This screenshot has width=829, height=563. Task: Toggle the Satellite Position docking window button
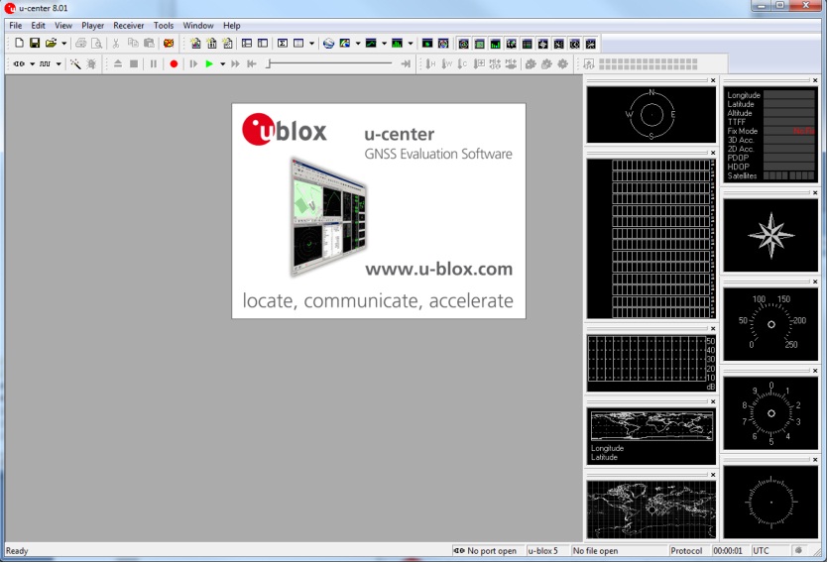click(463, 44)
